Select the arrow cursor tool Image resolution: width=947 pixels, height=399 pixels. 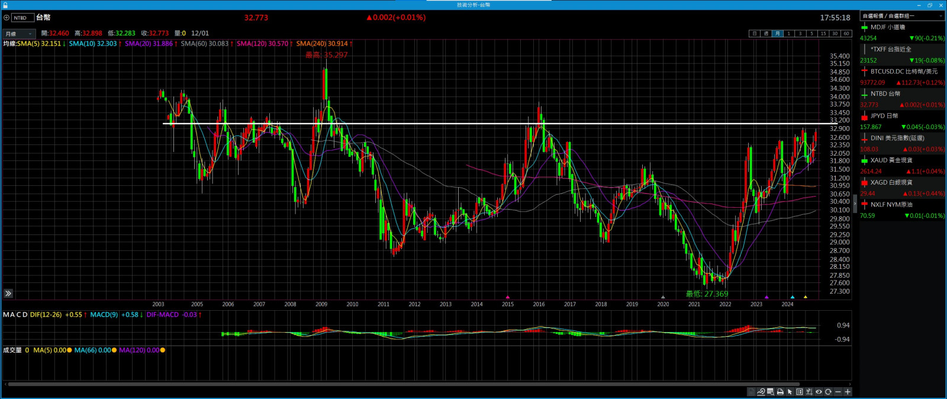[x=790, y=392]
